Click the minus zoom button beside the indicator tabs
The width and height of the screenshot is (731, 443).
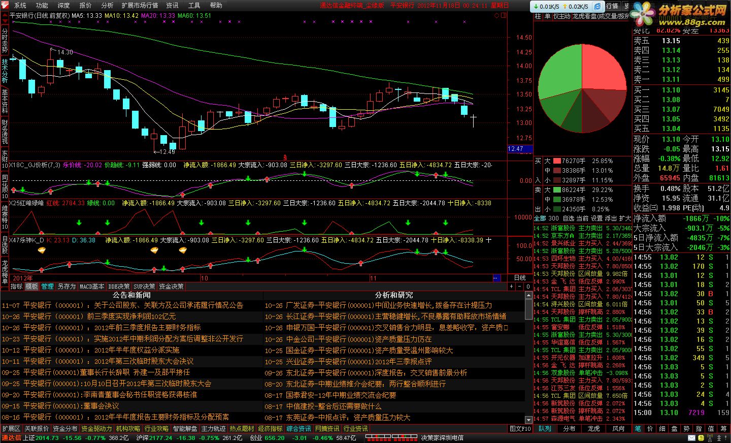[x=520, y=287]
